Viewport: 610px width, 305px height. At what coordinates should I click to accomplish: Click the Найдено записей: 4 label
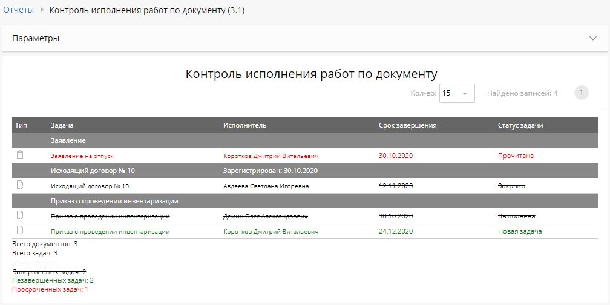point(522,93)
